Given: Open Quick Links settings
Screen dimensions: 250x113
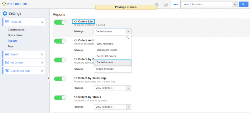Looking at the screenshot, I should tap(15, 35).
